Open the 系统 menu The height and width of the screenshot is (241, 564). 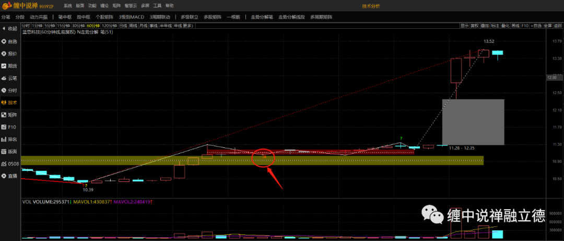coord(67,6)
